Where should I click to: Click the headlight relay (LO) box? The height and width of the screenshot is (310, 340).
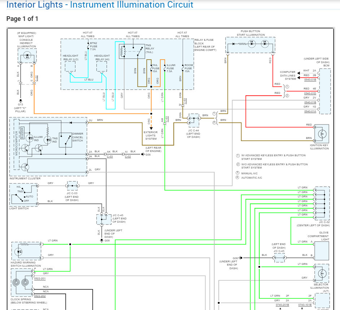tap(70, 67)
